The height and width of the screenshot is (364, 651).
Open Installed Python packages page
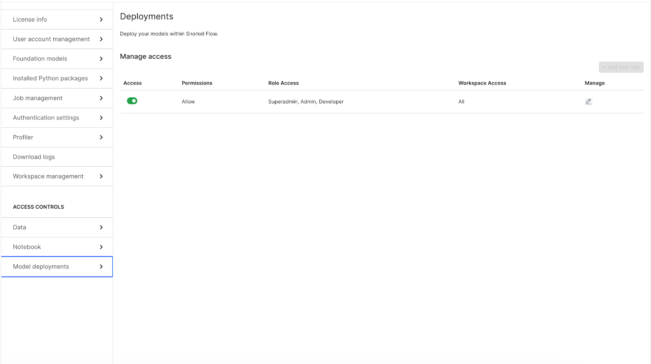57,78
